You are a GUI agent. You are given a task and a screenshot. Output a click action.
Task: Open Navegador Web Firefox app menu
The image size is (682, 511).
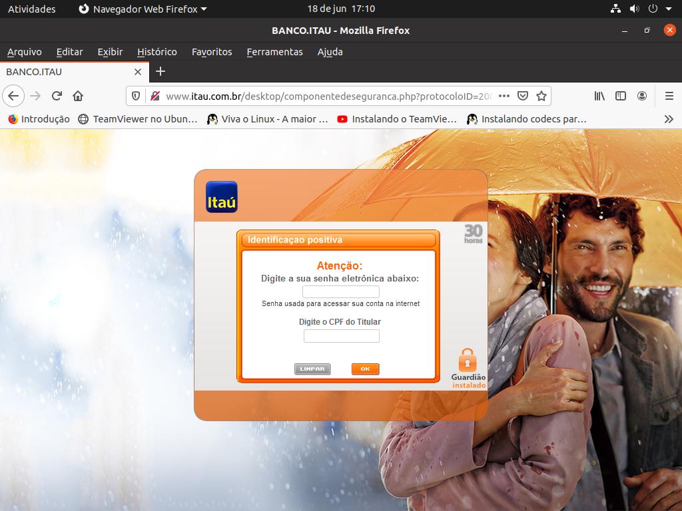coord(143,9)
